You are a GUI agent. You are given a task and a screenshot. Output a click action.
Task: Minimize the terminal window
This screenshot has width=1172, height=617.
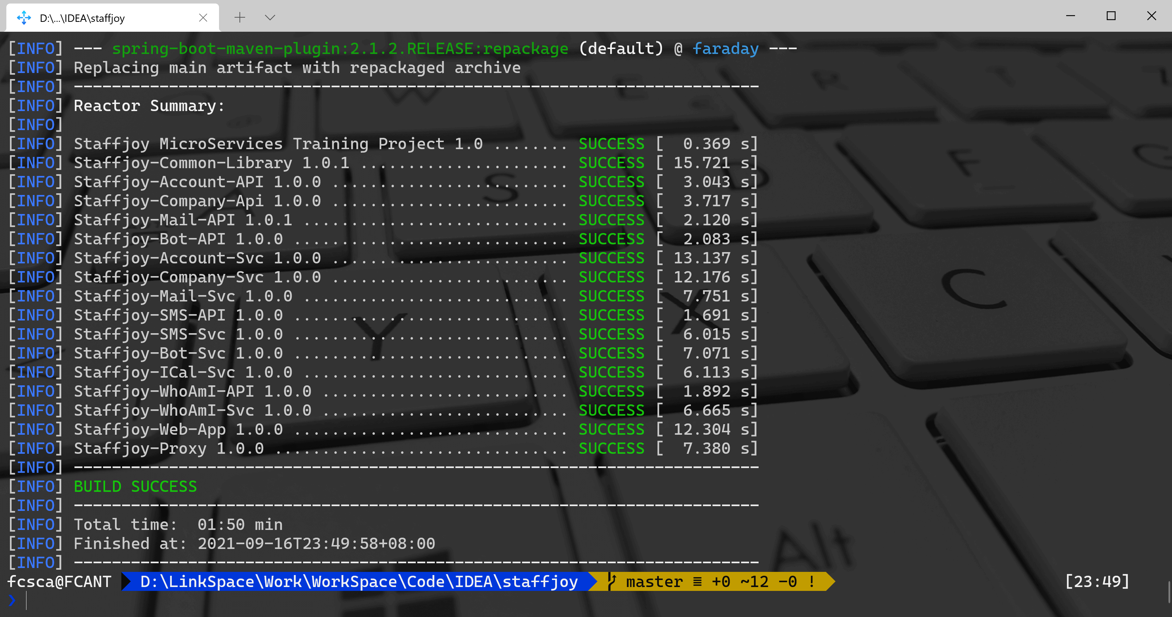(1070, 16)
